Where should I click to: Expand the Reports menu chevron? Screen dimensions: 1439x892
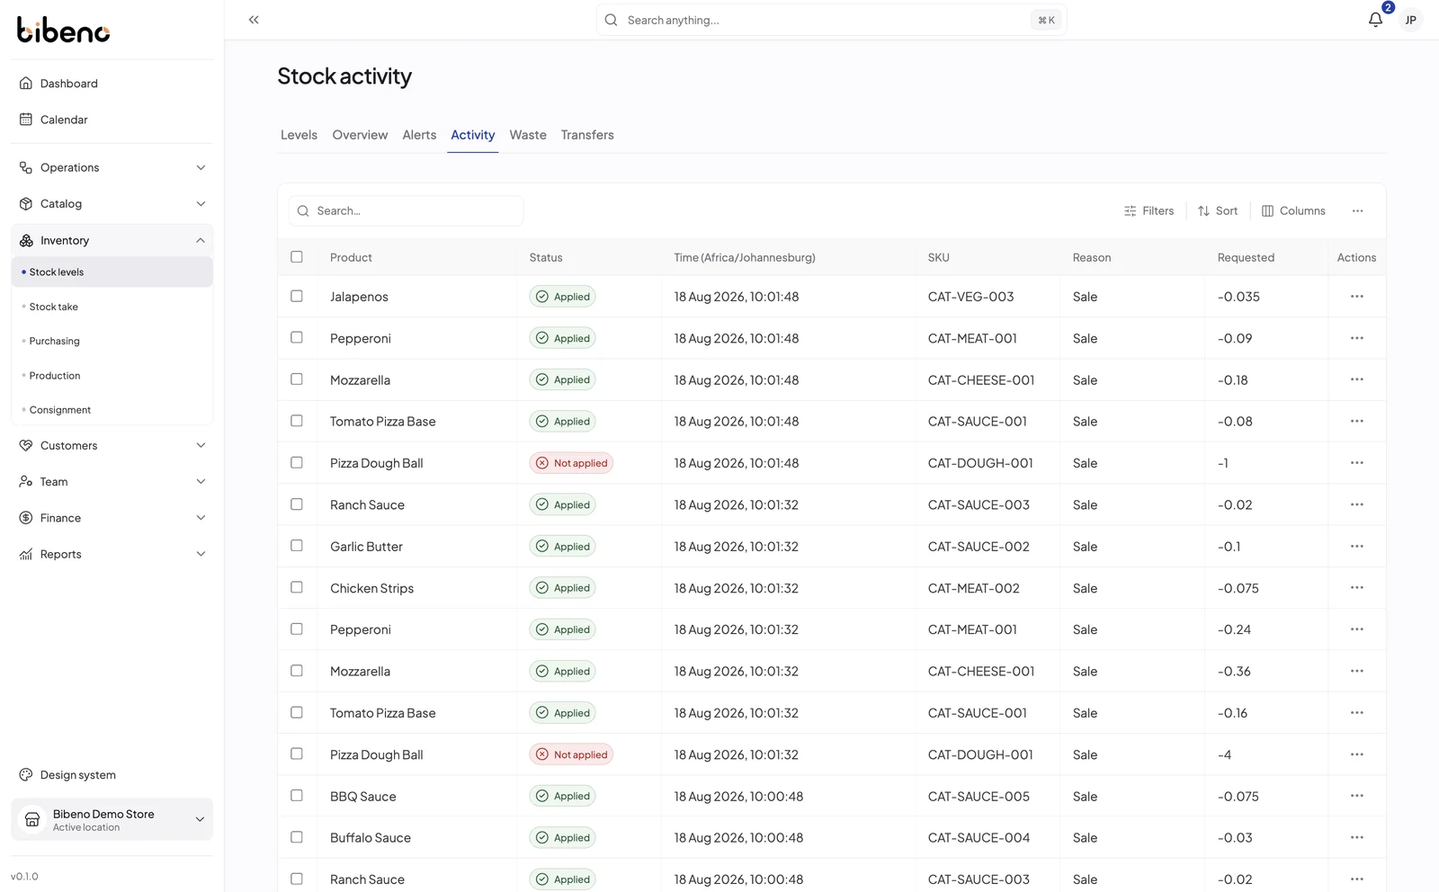click(x=201, y=554)
